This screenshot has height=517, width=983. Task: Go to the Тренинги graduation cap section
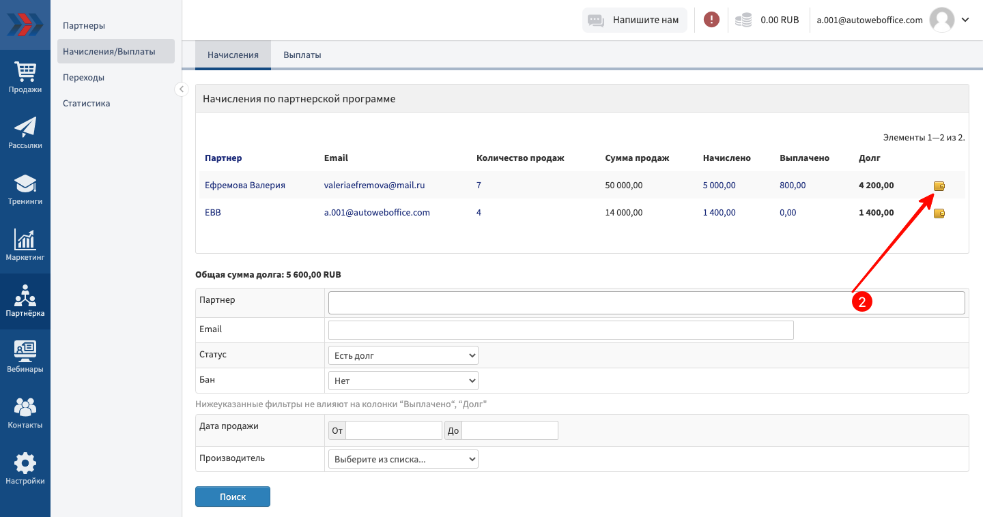(x=25, y=189)
